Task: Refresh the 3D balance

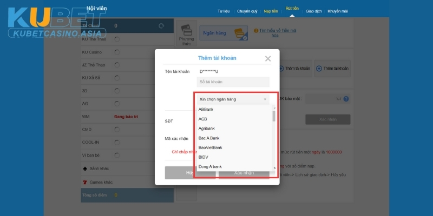Action: point(117,91)
